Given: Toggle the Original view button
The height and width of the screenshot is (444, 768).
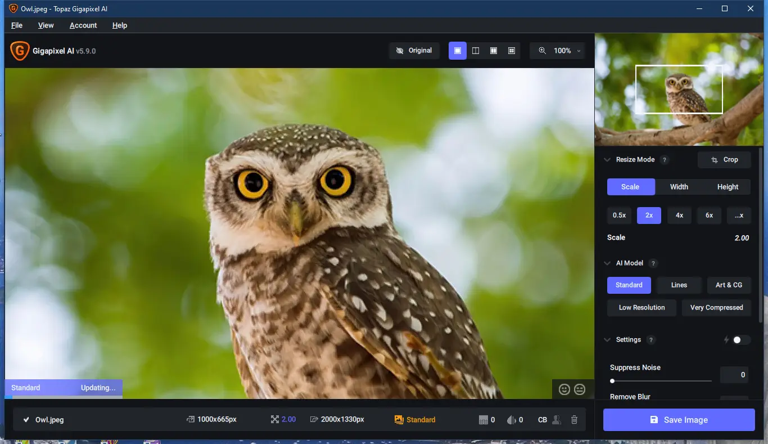Looking at the screenshot, I should [414, 51].
